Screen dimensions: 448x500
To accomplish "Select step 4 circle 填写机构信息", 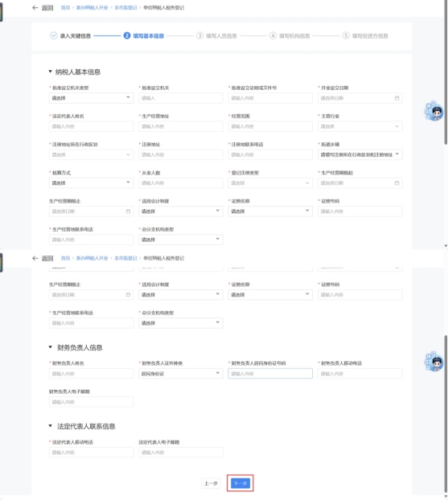I will 273,35.
